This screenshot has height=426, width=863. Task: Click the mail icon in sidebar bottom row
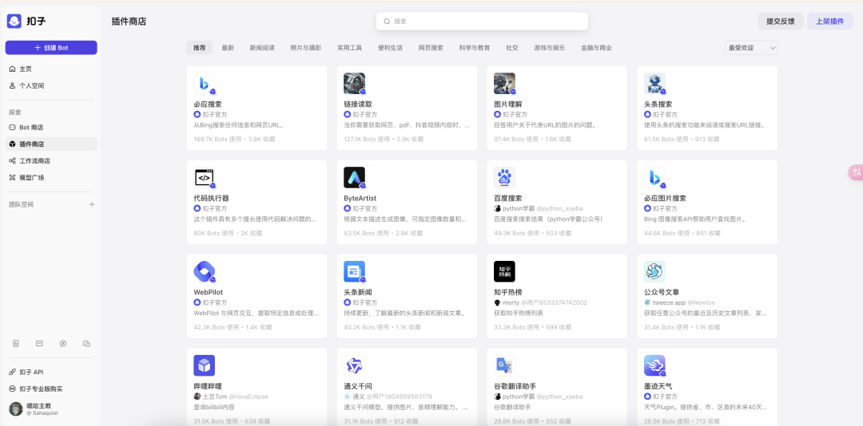(x=40, y=344)
